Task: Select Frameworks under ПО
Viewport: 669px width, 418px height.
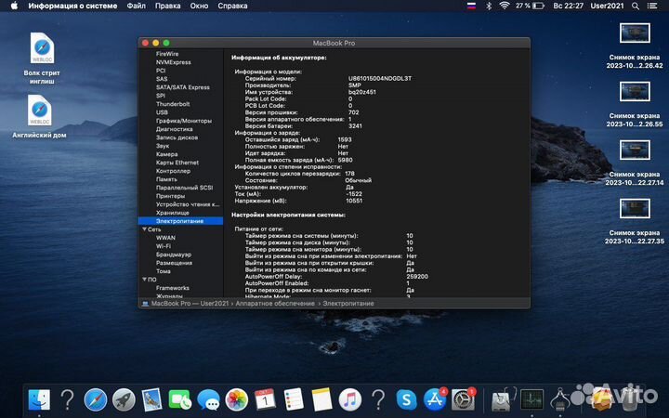Action: (173, 288)
